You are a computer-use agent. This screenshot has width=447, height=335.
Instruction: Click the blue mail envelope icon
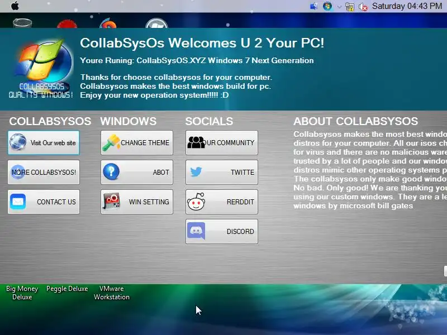[x=18, y=202]
